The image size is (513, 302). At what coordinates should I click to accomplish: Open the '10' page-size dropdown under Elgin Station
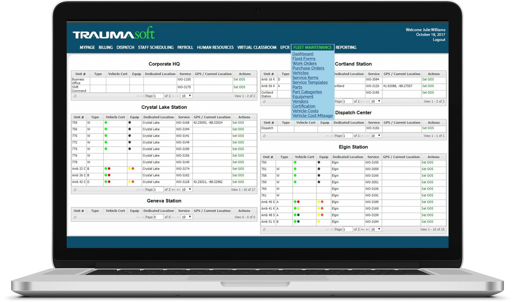point(375,229)
